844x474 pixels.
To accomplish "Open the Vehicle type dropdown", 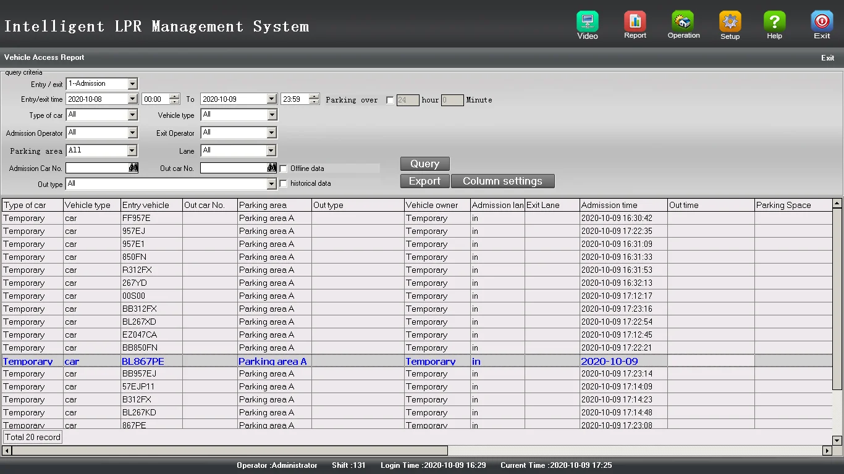I will point(272,115).
